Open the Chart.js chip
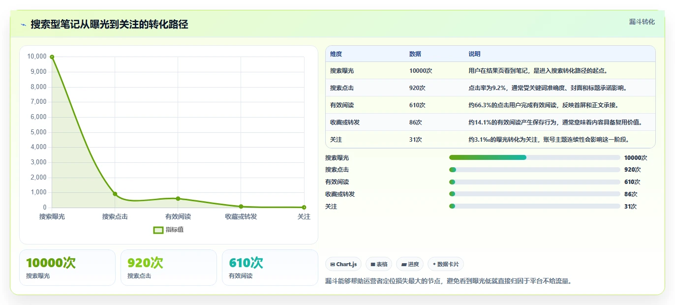The height and width of the screenshot is (305, 675). 343,264
